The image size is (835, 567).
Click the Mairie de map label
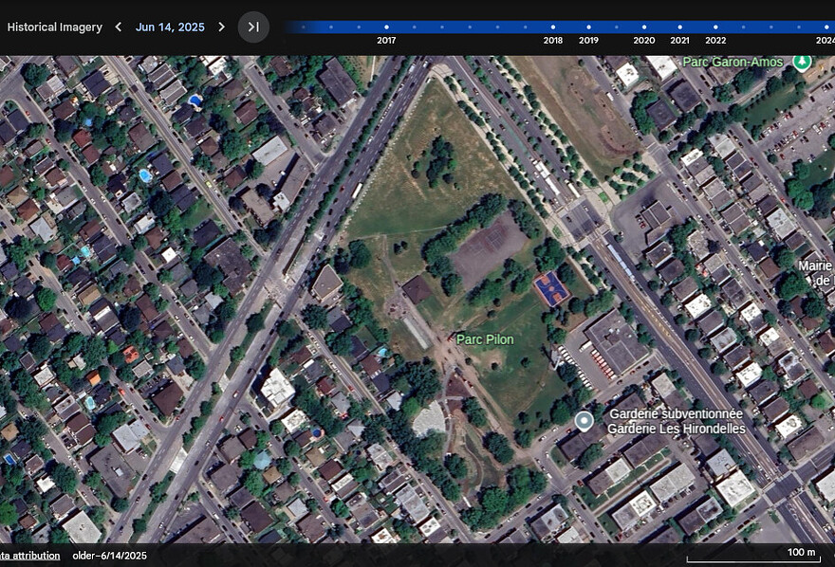(x=816, y=273)
